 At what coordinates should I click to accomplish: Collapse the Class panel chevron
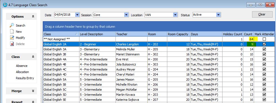(x=33, y=57)
